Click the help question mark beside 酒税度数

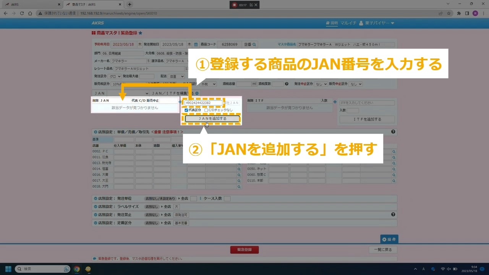287,84
